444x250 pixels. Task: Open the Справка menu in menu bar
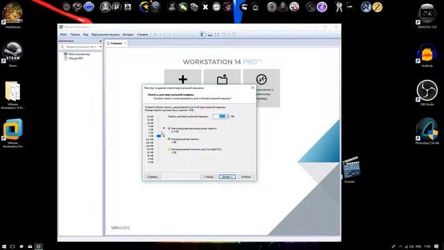coord(142,35)
